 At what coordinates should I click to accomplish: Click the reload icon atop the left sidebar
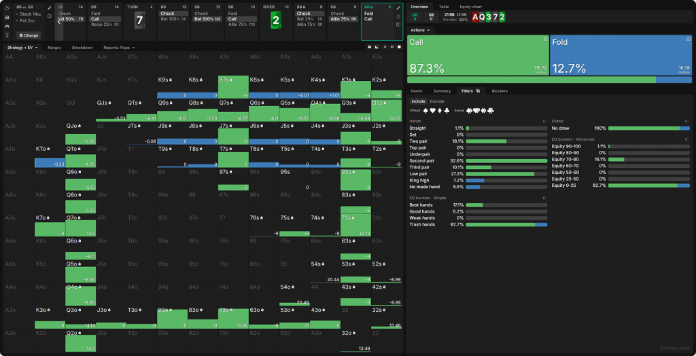point(7,7)
